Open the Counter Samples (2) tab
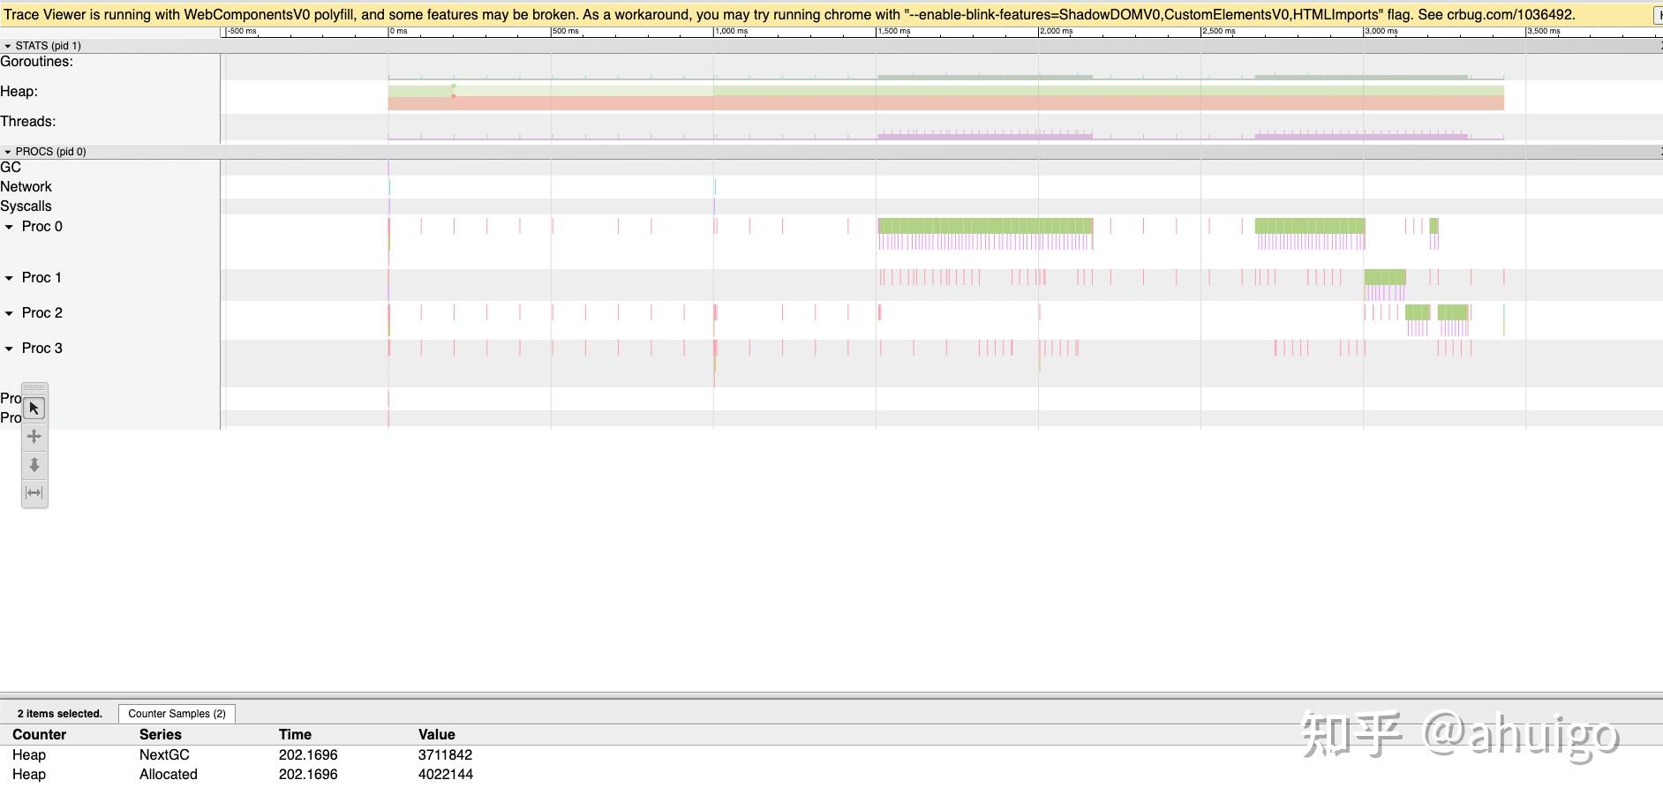 tap(177, 714)
